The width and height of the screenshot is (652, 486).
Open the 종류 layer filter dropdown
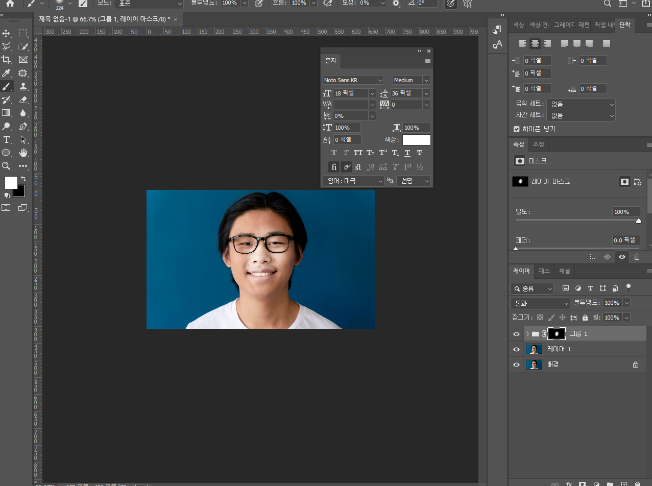[x=532, y=288]
